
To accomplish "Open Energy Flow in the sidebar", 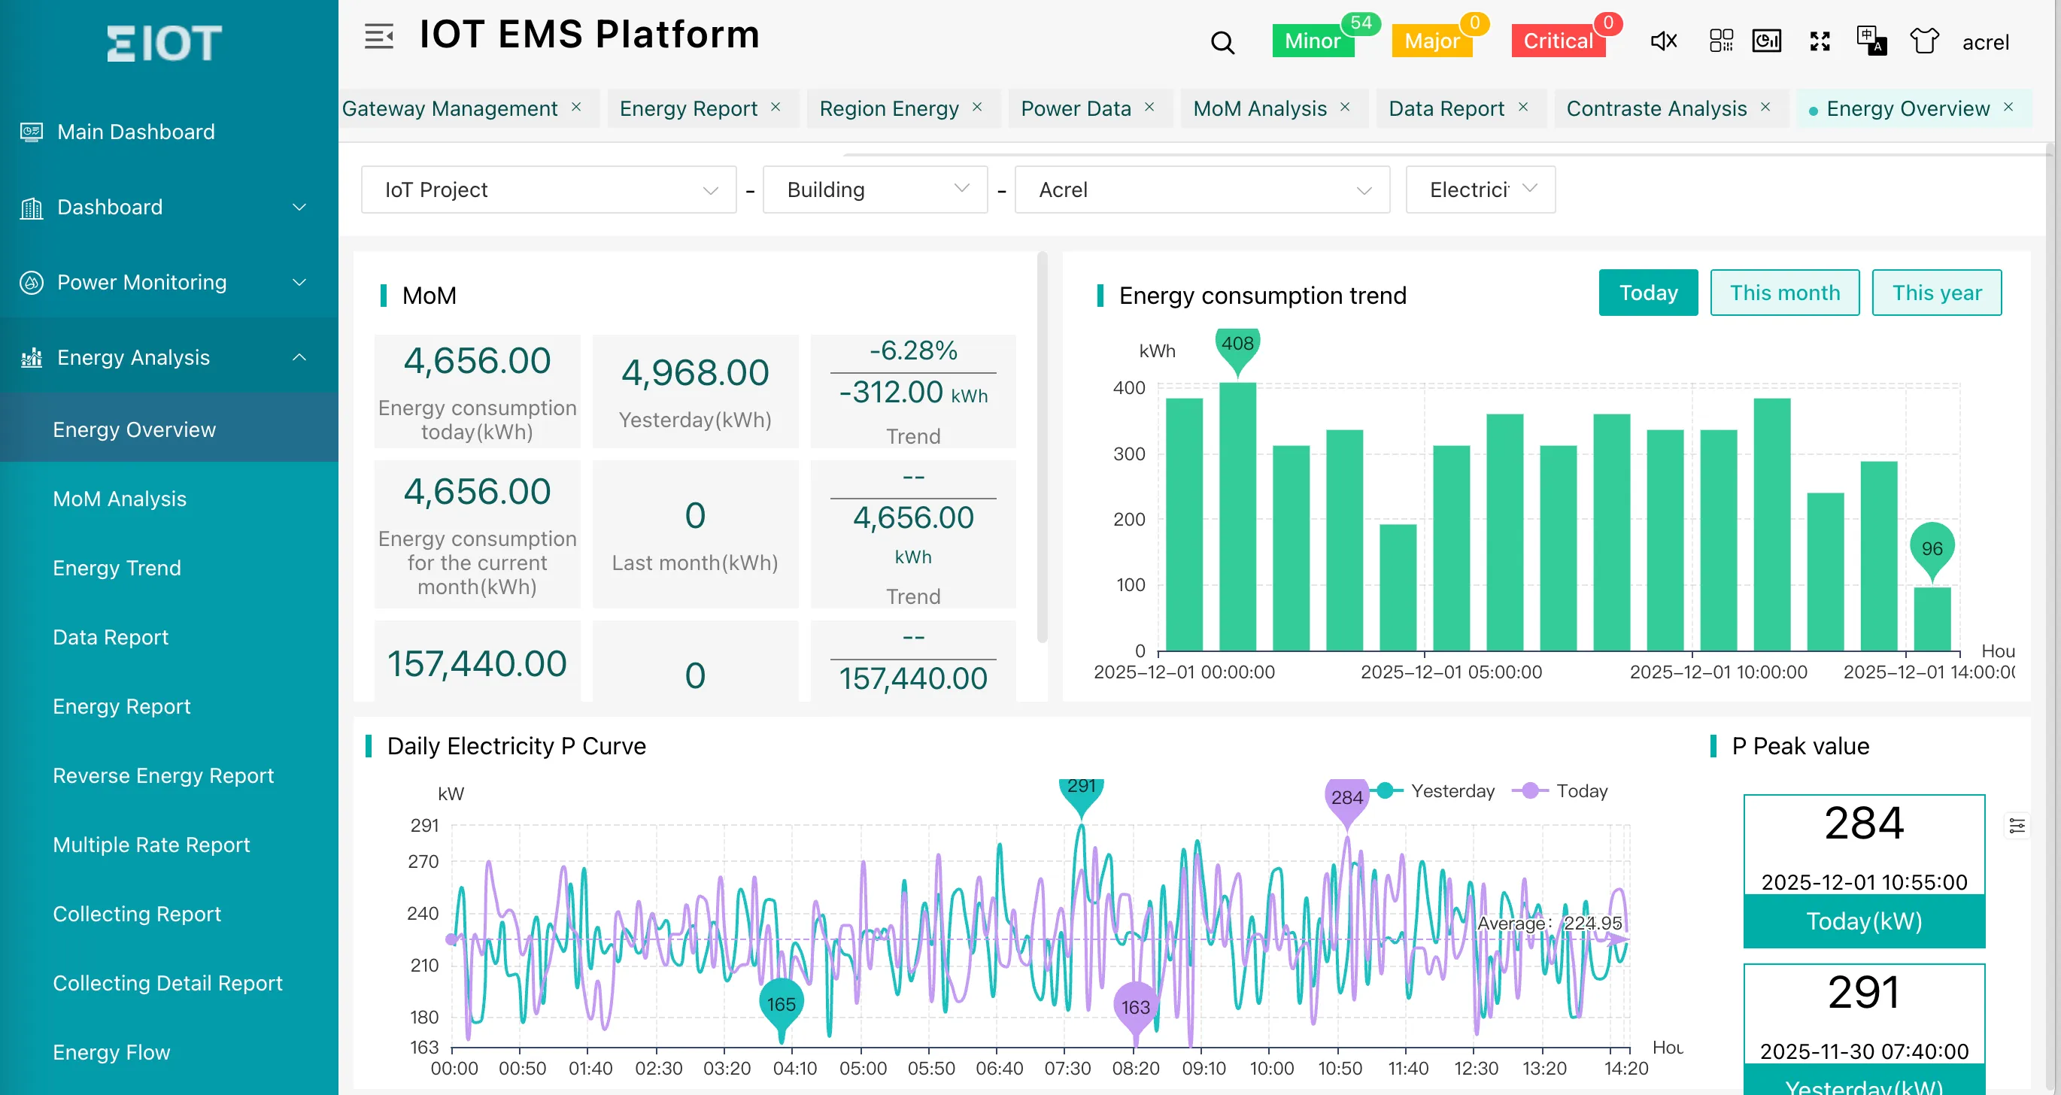I will [x=111, y=1052].
